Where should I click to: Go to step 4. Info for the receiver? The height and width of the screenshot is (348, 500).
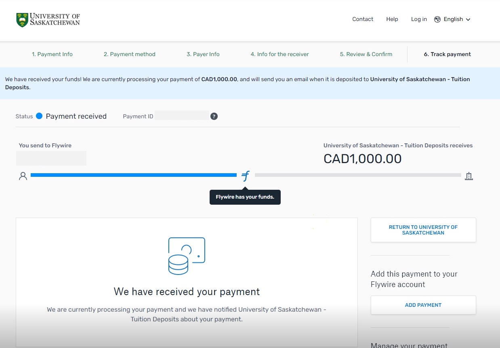[x=279, y=54]
